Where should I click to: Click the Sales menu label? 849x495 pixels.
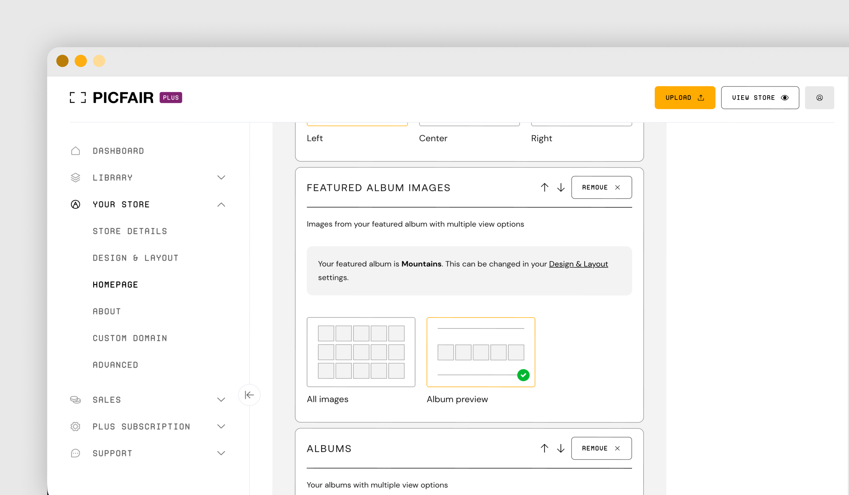(x=107, y=400)
